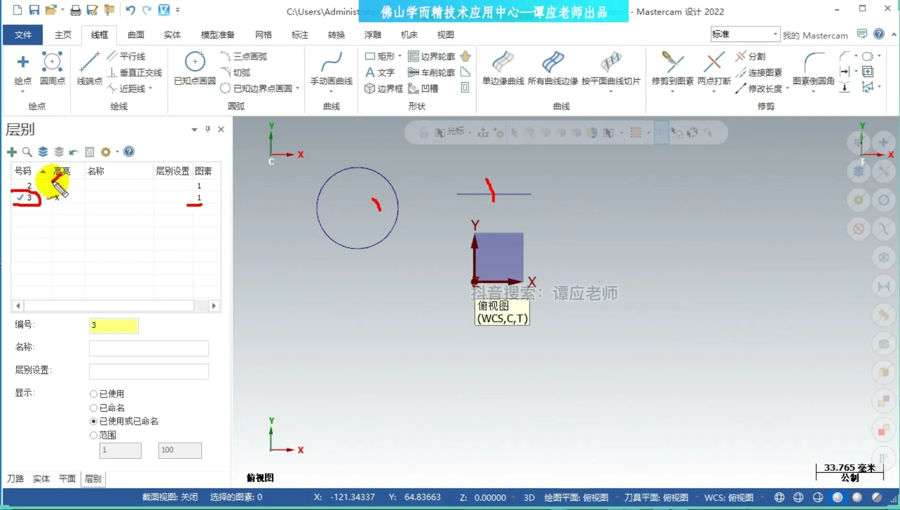Image resolution: width=900 pixels, height=510 pixels.
Task: Expand the 矩形 tool dropdown arrow
Action: coord(399,56)
